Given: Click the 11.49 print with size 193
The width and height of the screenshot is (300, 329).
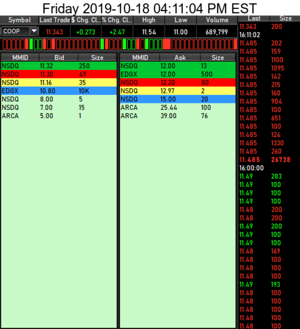Looking at the screenshot, I should pyautogui.click(x=269, y=284).
